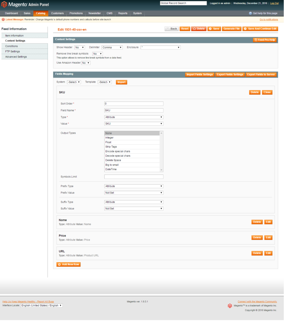The image size is (288, 326).
Task: Open the Enclosure dropdown
Action: pos(161,48)
